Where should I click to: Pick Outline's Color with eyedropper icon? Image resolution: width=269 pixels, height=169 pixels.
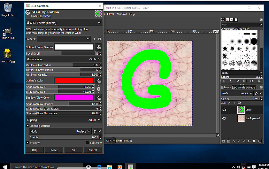click(x=98, y=81)
